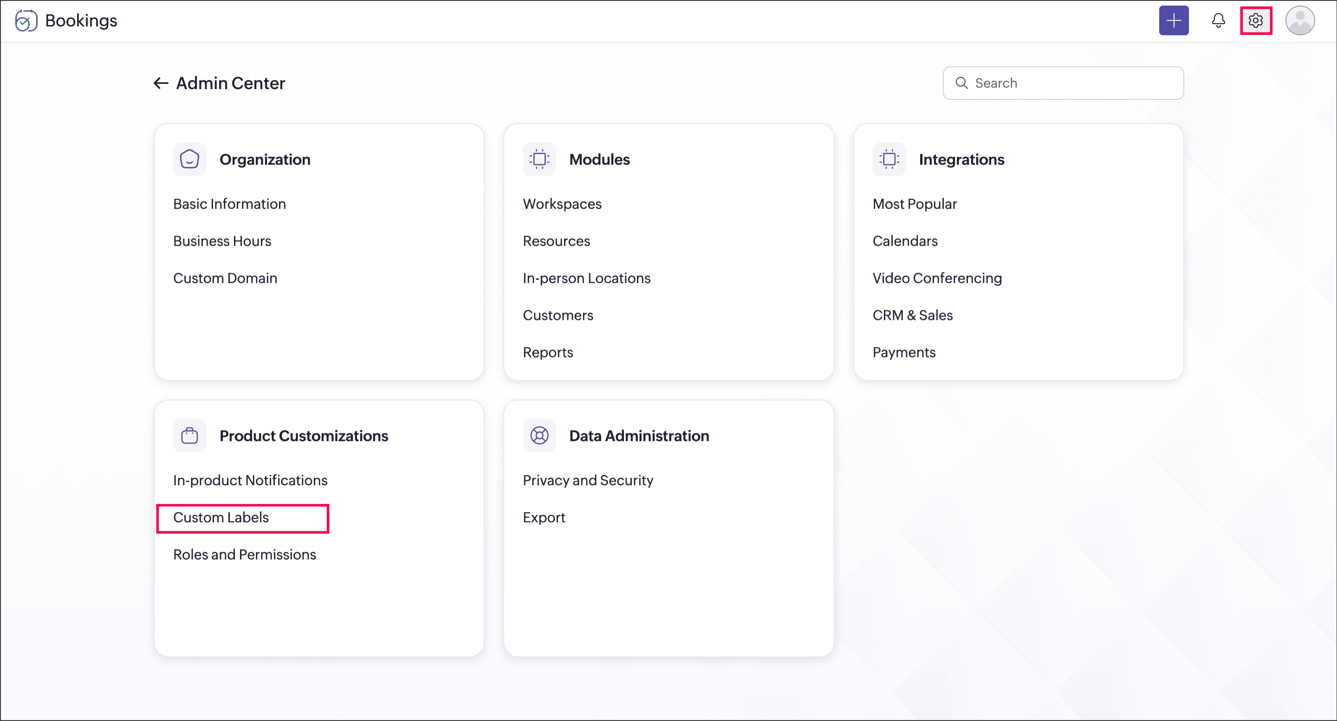The height and width of the screenshot is (721, 1337).
Task: Open In-person Locations
Action: coord(586,278)
